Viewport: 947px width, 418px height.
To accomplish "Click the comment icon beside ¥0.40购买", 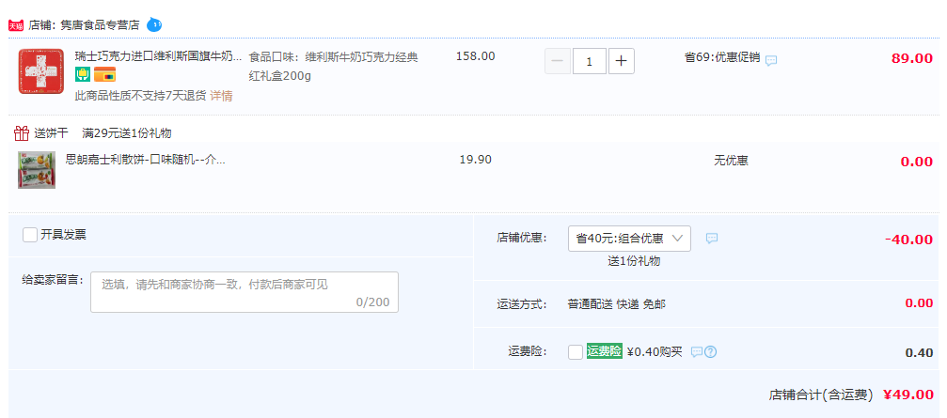I will pyautogui.click(x=696, y=351).
